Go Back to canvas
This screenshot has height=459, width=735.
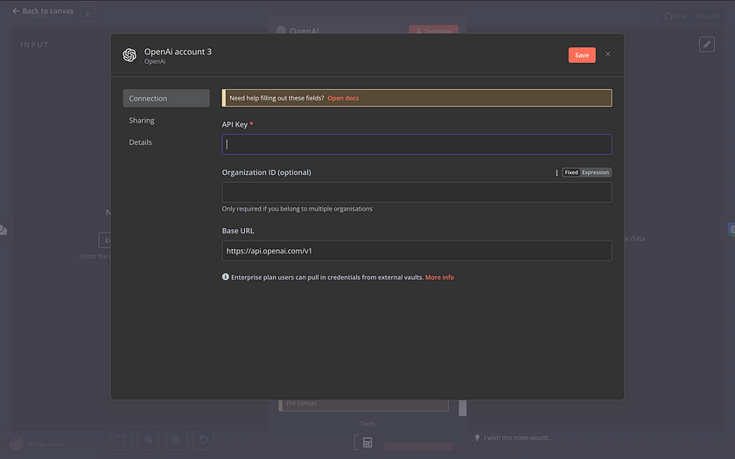(43, 10)
